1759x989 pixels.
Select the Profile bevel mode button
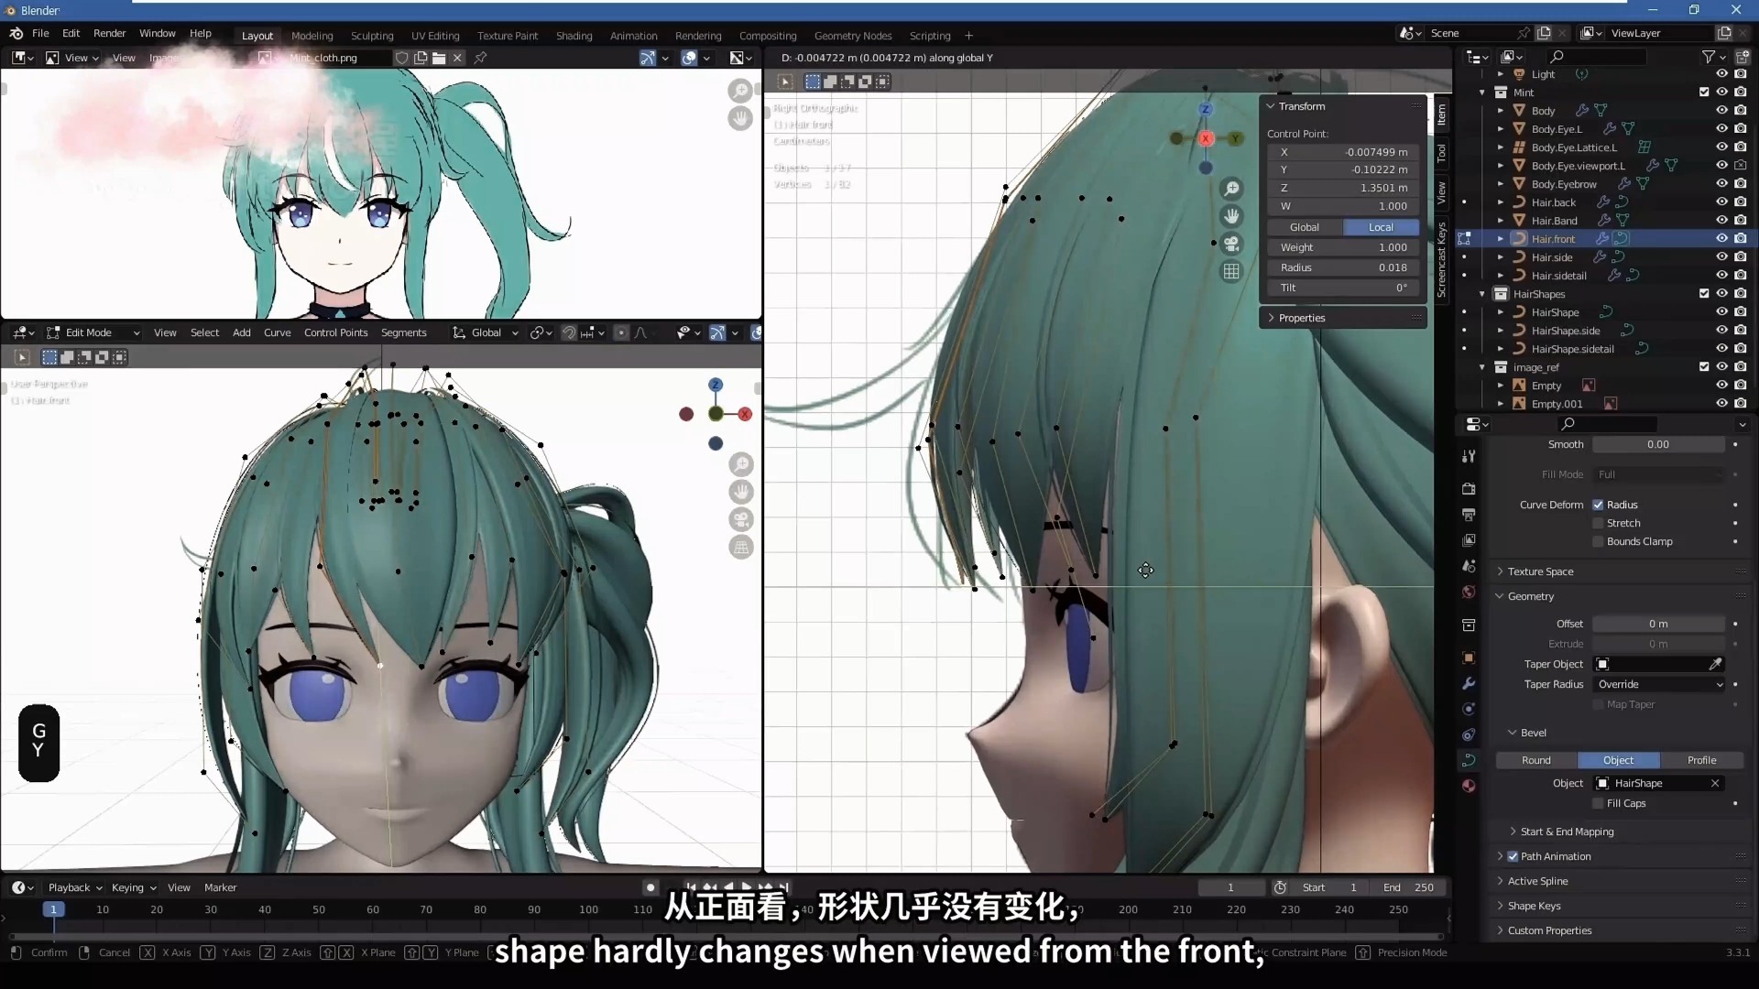1701,760
